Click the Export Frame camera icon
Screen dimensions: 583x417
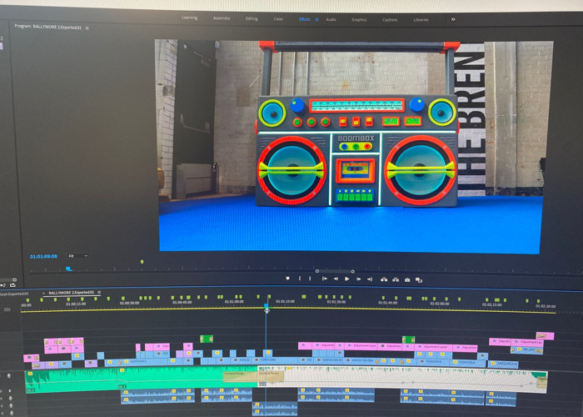tap(407, 280)
